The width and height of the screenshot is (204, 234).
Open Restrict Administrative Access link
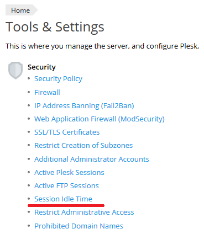(84, 212)
